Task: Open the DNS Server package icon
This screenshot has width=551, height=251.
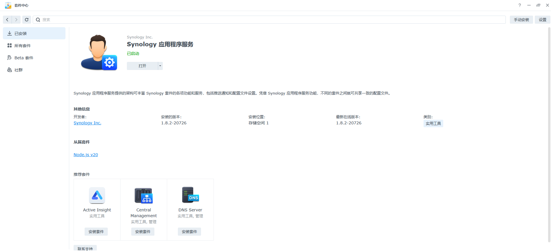Action: (190, 195)
